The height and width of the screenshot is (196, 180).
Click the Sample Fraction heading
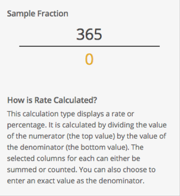click(38, 14)
